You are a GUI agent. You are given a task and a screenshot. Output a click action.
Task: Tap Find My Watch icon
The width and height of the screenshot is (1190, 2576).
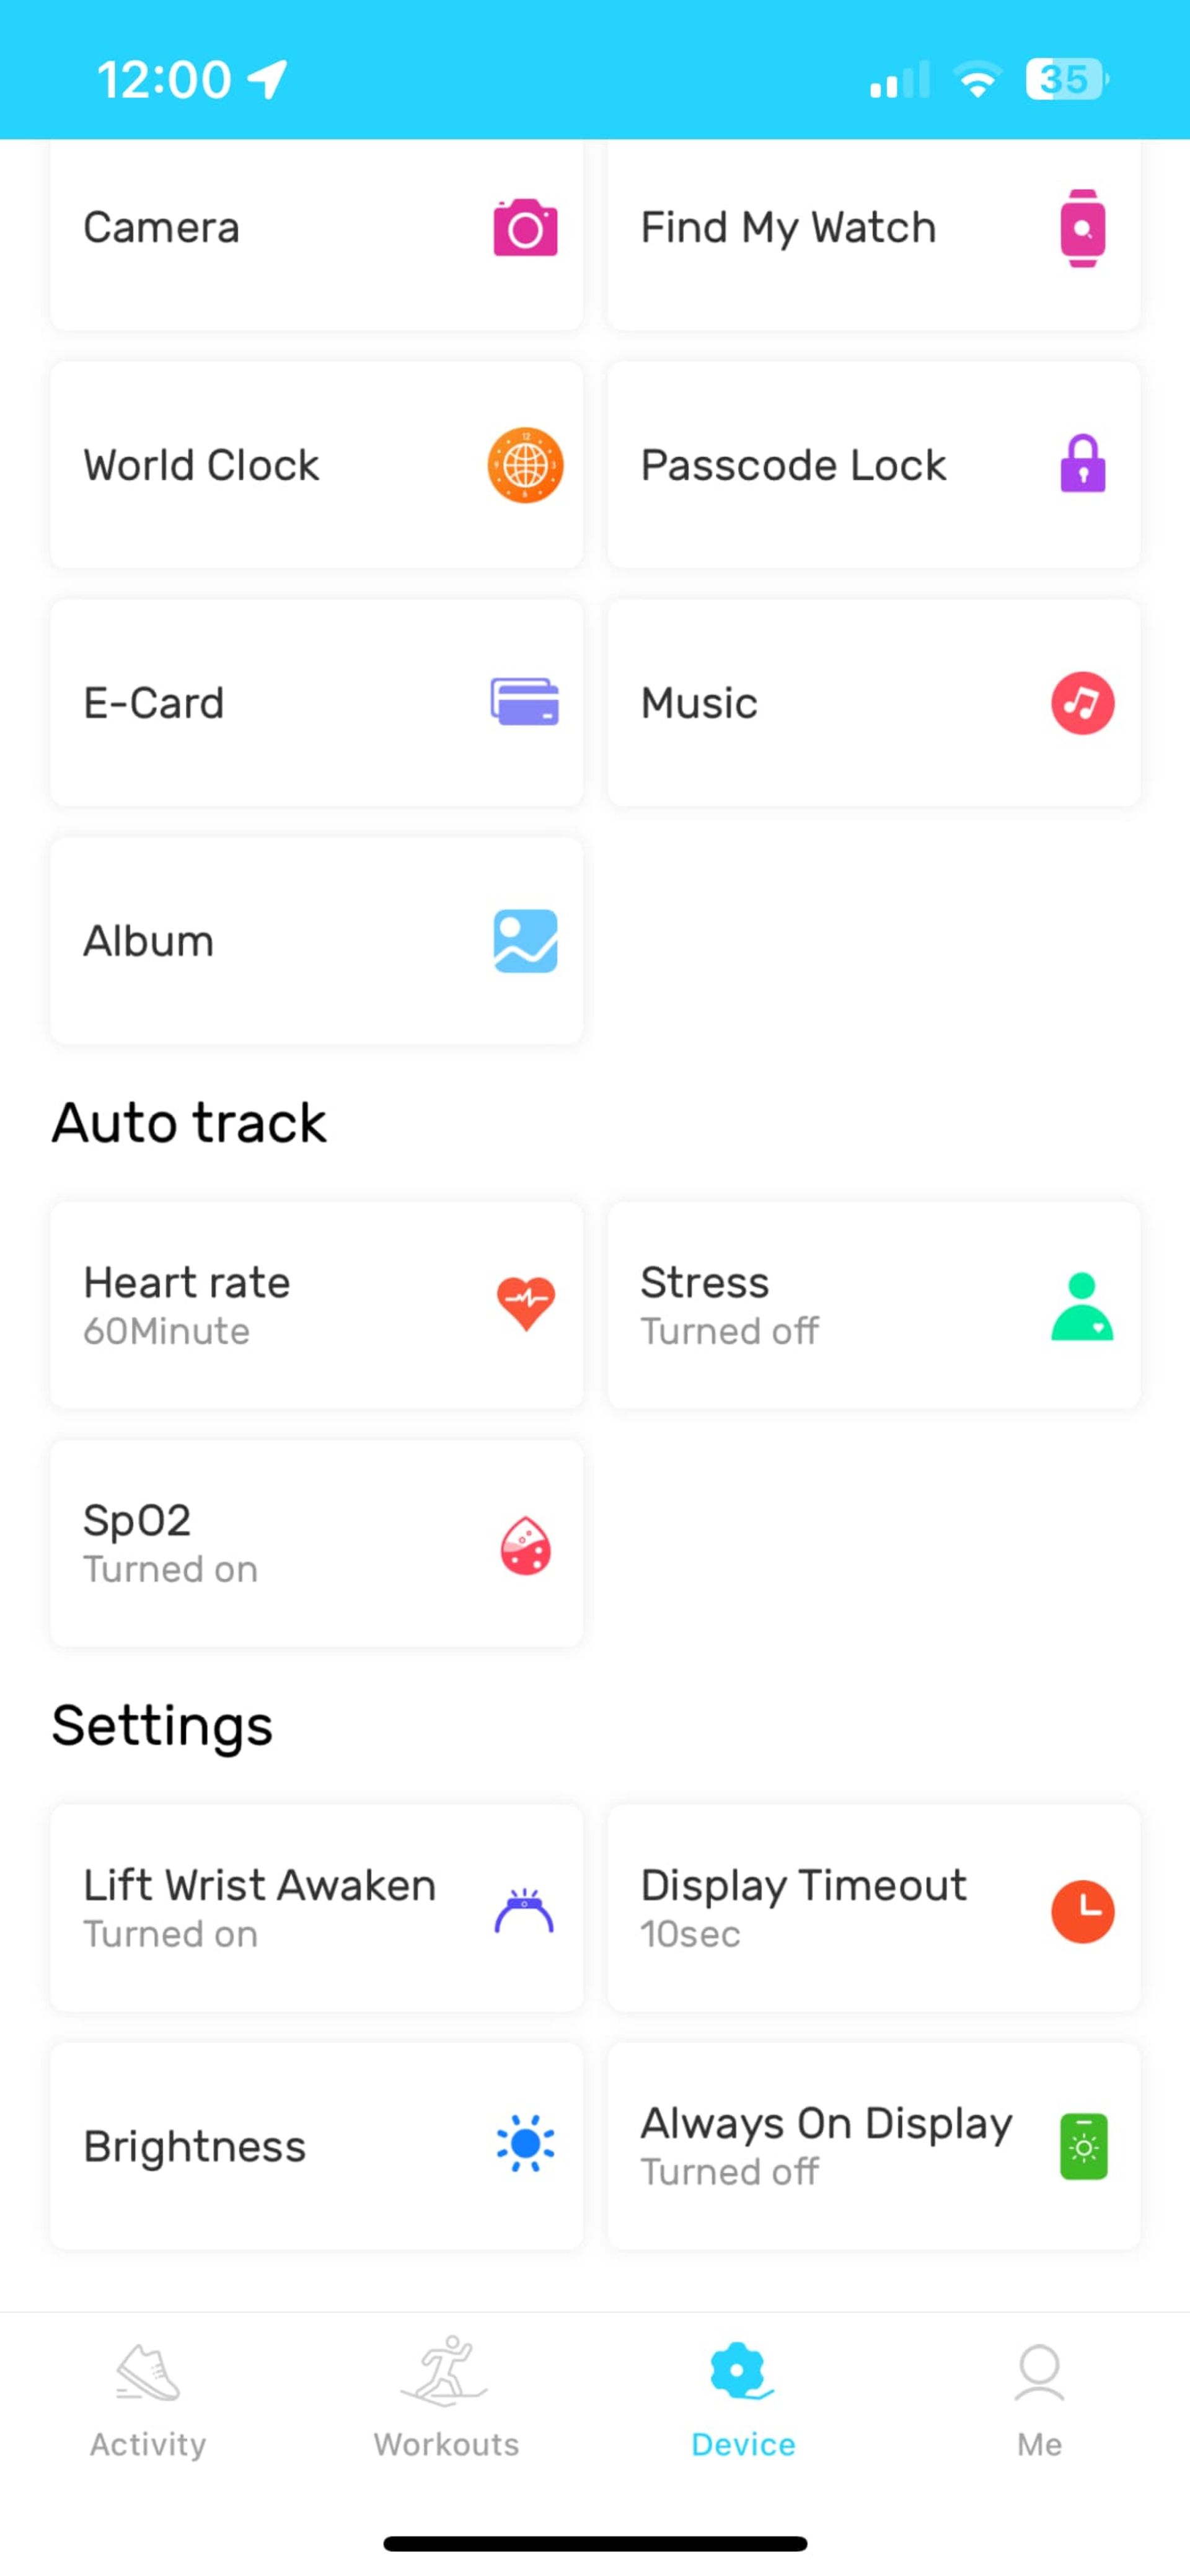[x=1082, y=227]
